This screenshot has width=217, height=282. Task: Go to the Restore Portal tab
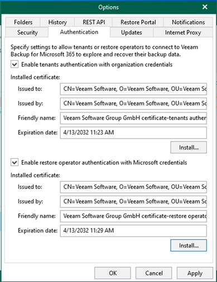(x=138, y=22)
